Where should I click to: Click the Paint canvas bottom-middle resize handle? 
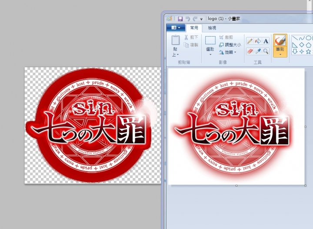click(x=236, y=185)
